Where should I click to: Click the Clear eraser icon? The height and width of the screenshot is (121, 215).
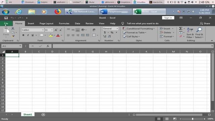(181, 36)
